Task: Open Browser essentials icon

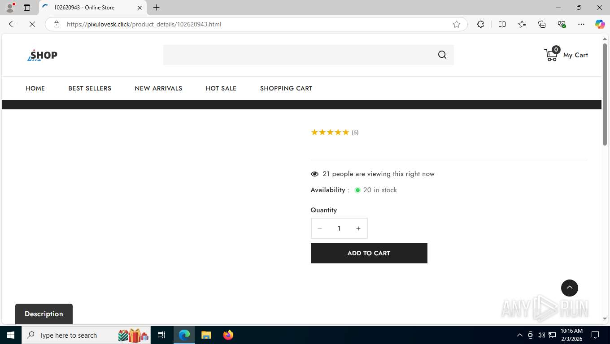Action: click(562, 24)
